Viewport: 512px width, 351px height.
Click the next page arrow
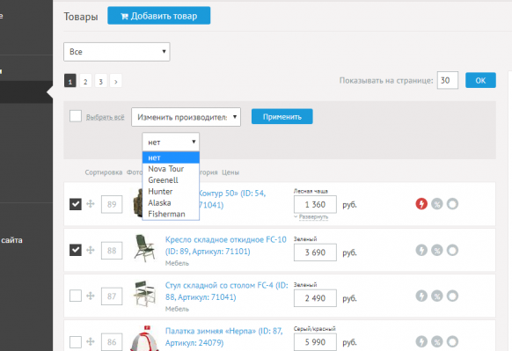(x=116, y=81)
